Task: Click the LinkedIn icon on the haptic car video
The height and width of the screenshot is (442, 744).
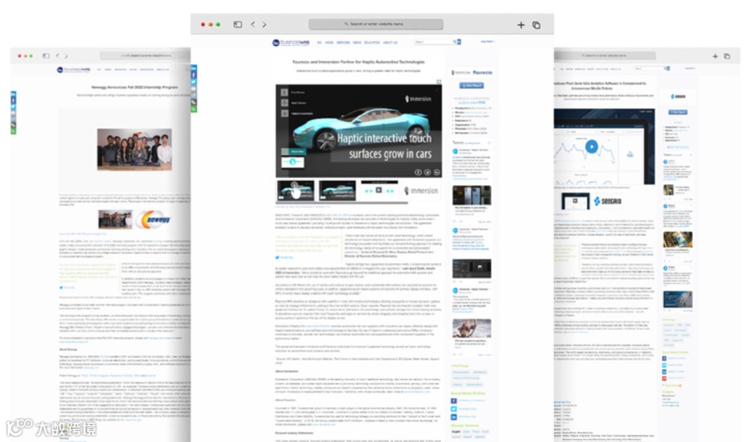Action: [437, 172]
